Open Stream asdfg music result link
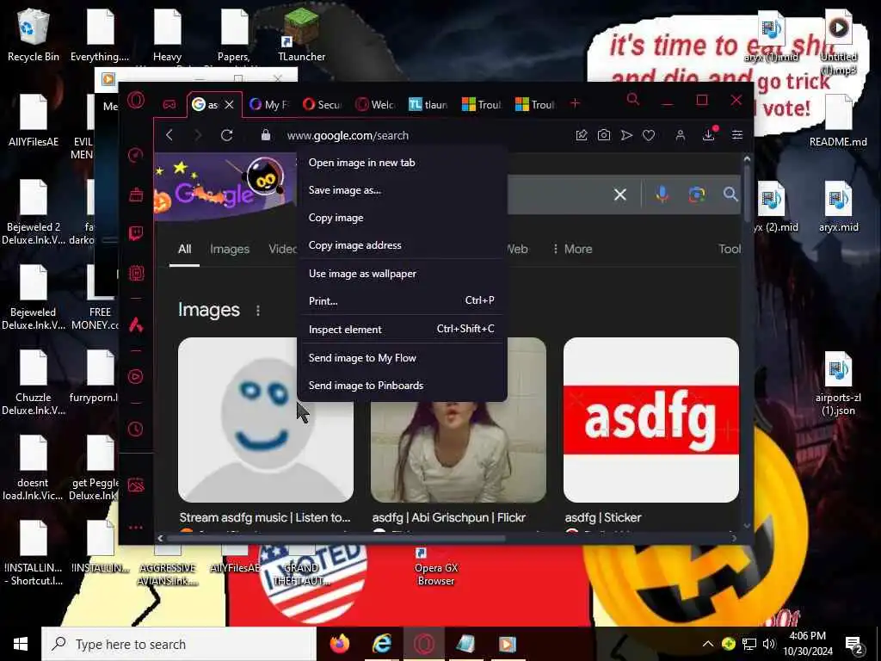The image size is (881, 661). pos(265,517)
